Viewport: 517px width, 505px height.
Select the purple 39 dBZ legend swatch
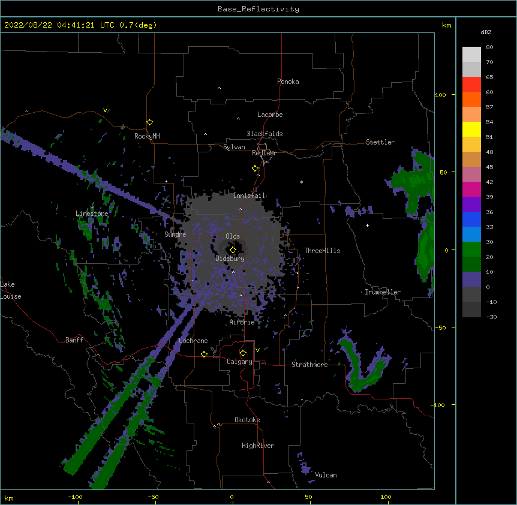pos(471,204)
